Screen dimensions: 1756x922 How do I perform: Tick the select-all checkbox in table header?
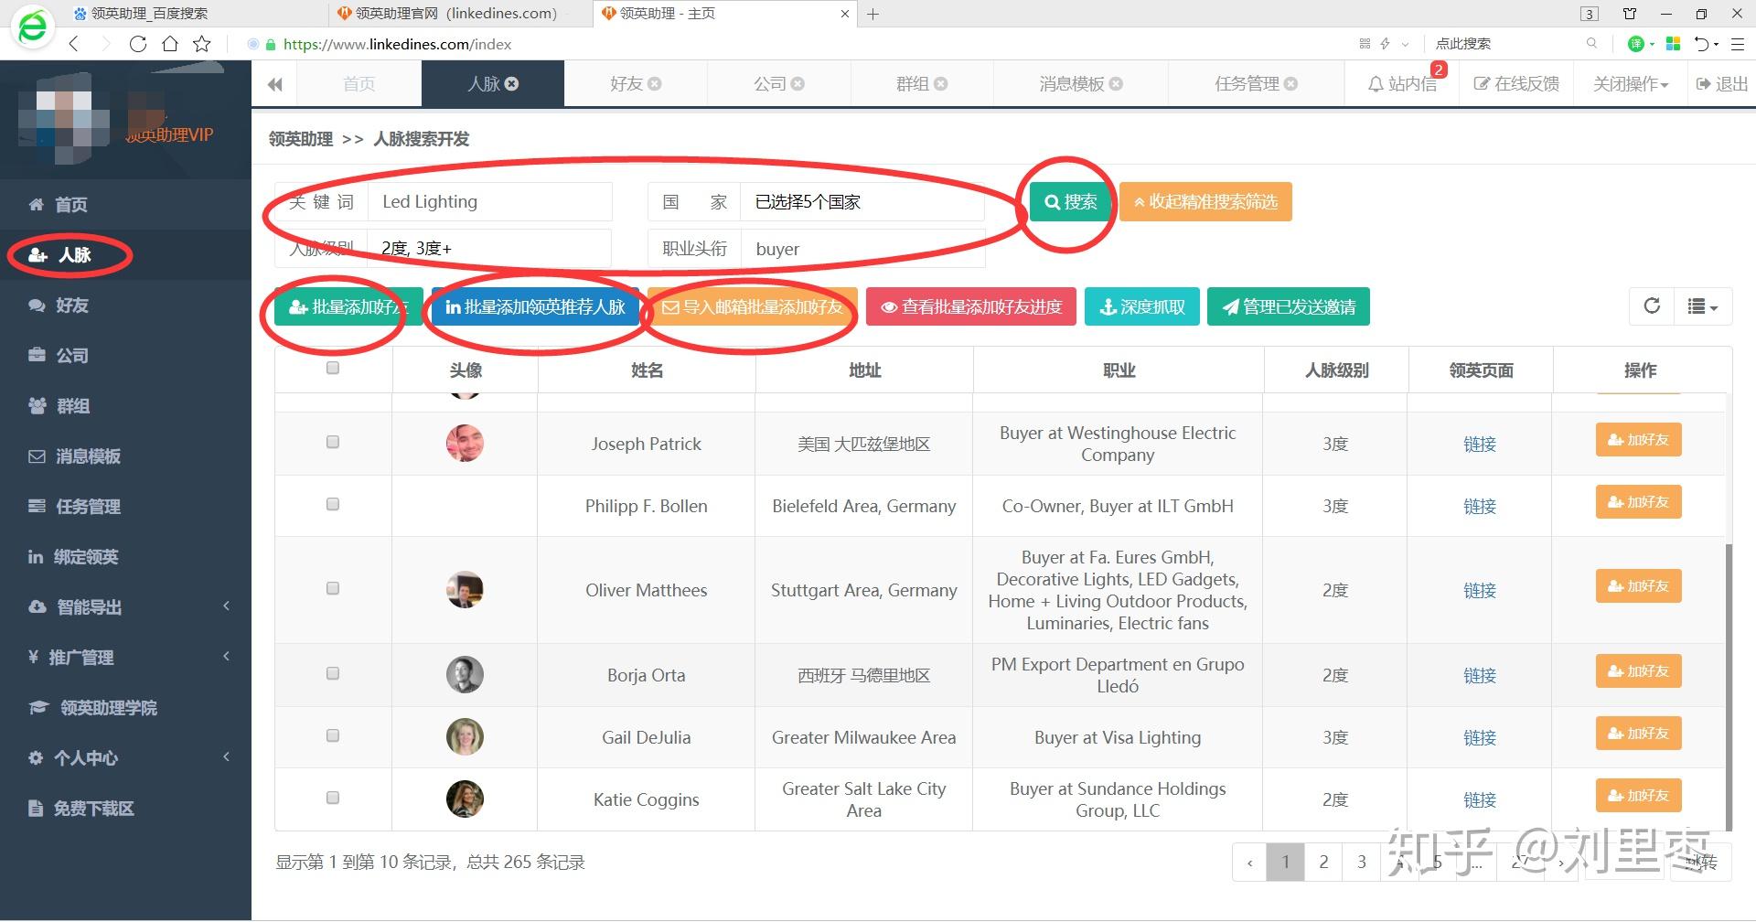333,368
